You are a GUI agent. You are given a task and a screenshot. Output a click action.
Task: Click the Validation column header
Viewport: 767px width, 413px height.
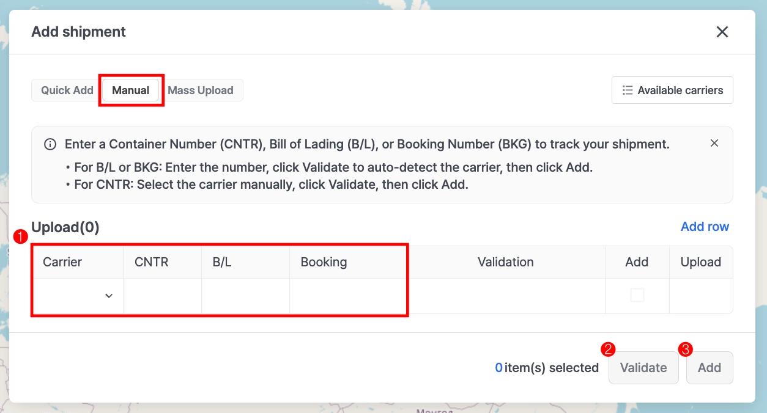[x=505, y=262]
